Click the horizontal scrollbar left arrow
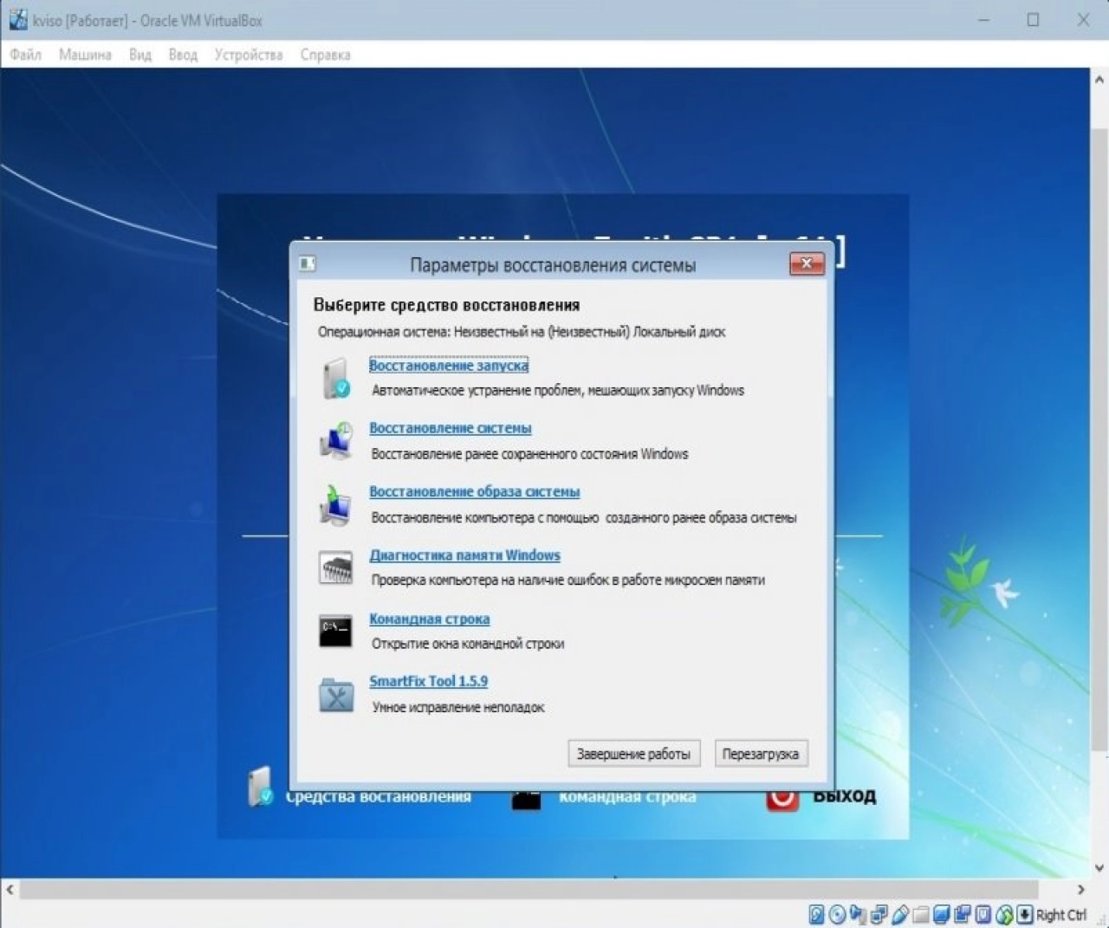1109x928 pixels. point(10,889)
